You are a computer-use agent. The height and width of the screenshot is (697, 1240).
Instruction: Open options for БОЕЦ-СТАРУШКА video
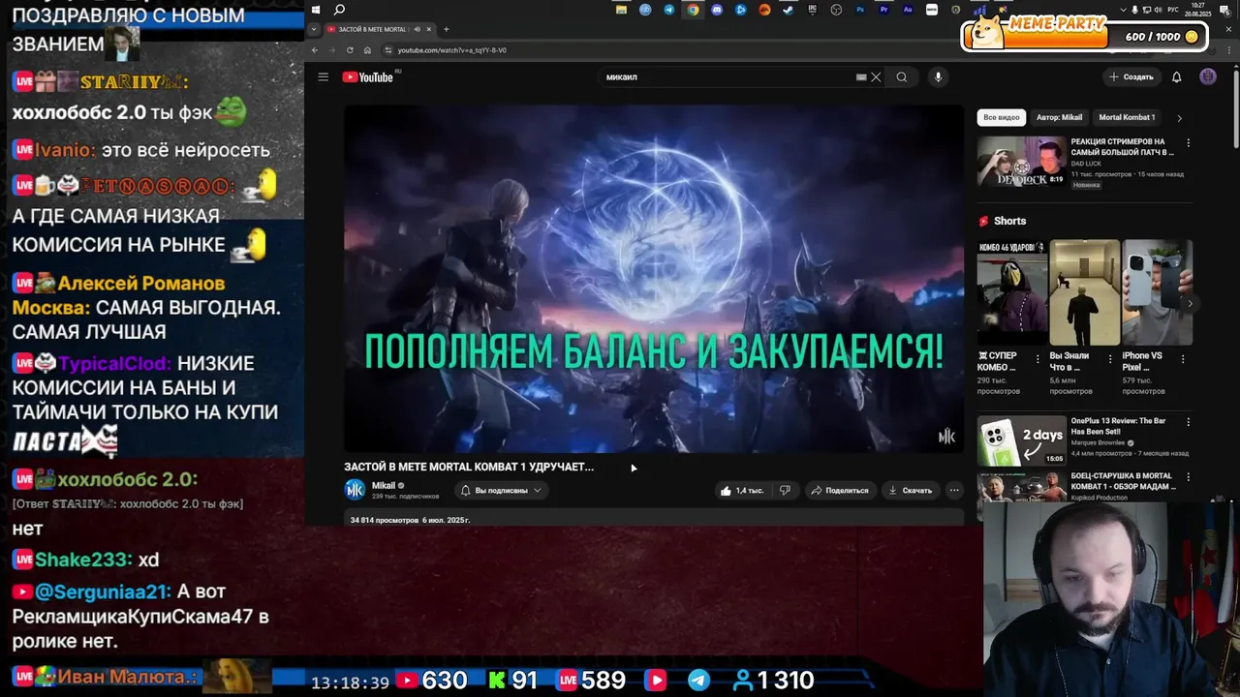click(x=1189, y=477)
